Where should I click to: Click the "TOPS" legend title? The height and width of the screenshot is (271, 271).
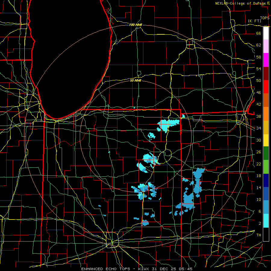265,18
